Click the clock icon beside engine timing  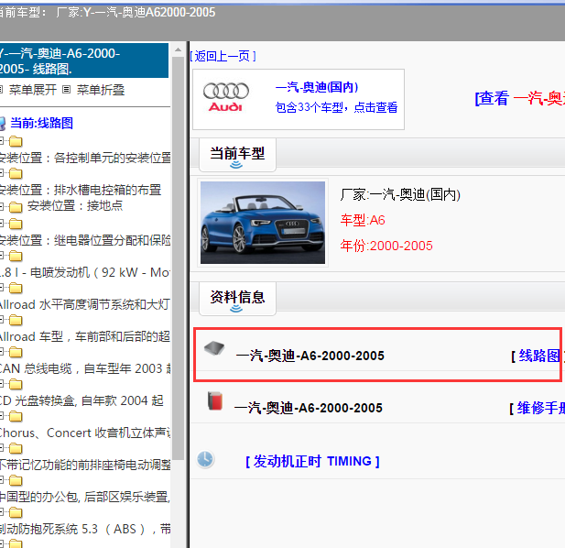tap(205, 459)
